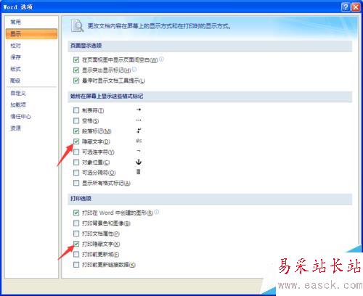Viewport: 363px width, 296px height.
Task: Enable 打印背景色和图像 checkbox
Action: pos(76,223)
